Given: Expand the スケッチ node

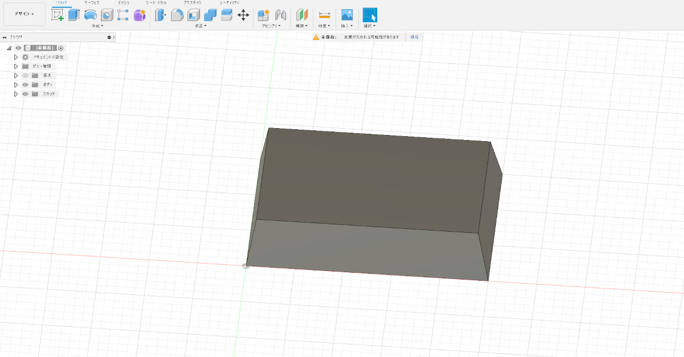Looking at the screenshot, I should pos(16,93).
